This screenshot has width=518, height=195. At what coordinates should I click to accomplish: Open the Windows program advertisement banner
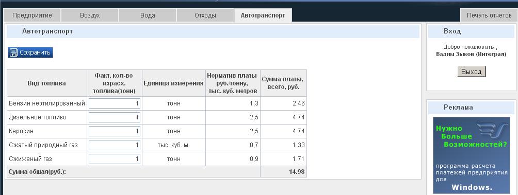[472, 155]
